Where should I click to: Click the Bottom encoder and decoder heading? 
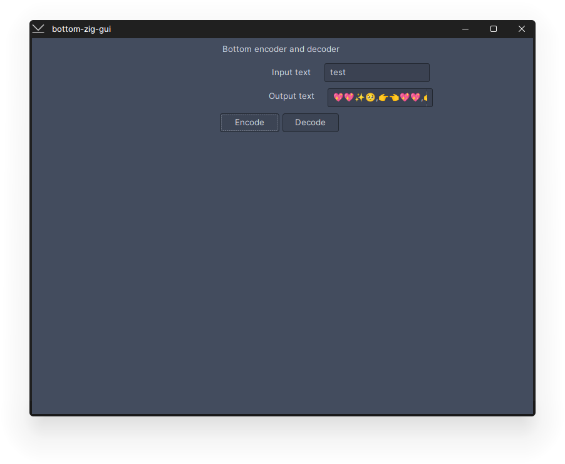(x=281, y=49)
